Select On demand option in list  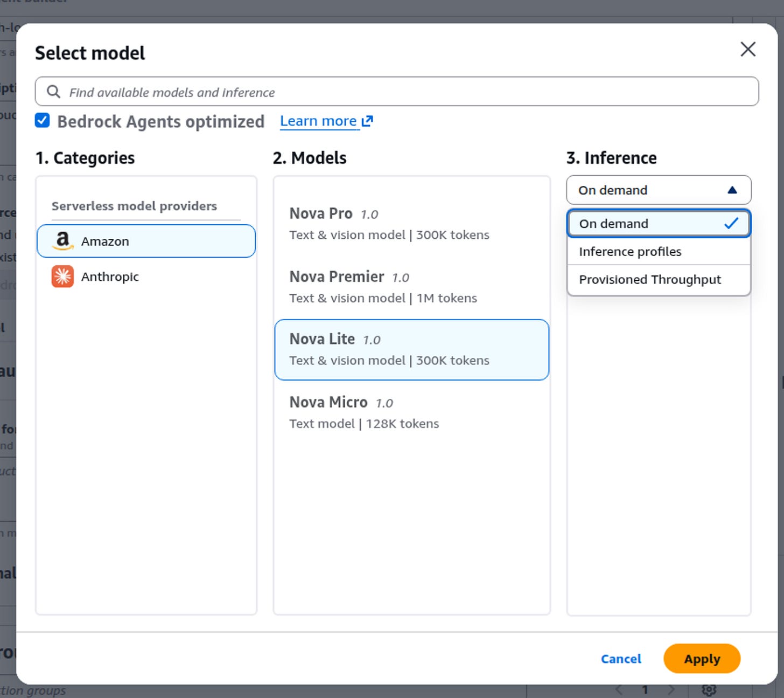659,223
